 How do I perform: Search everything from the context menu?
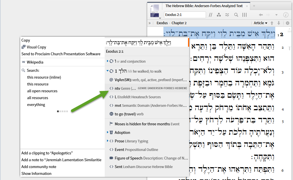36,105
